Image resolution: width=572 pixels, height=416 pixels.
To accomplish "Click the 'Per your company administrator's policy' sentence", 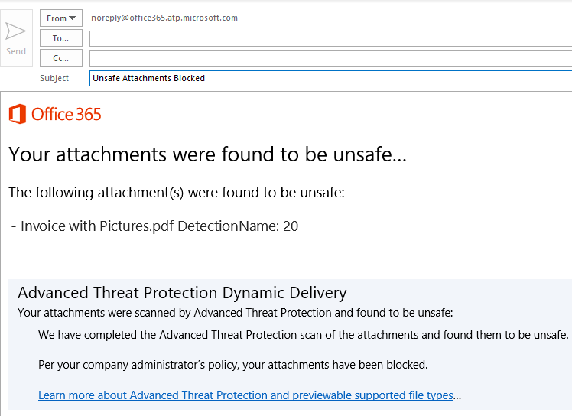I will (233, 365).
